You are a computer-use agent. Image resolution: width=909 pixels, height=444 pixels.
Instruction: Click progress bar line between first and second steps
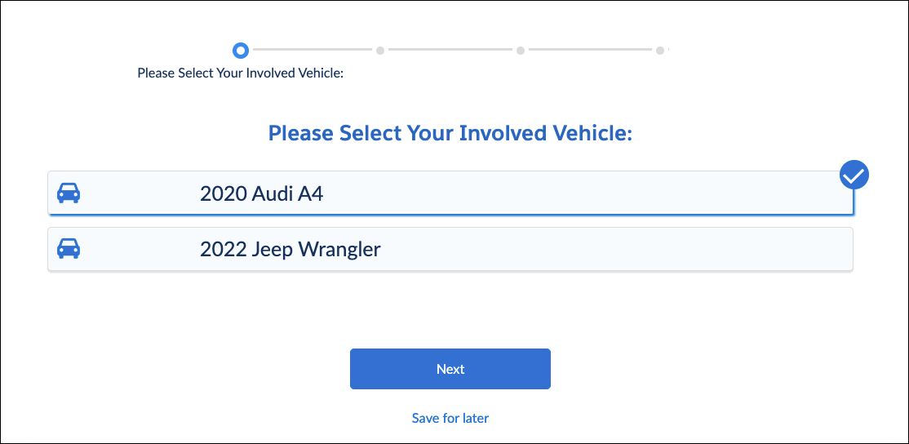pos(312,50)
